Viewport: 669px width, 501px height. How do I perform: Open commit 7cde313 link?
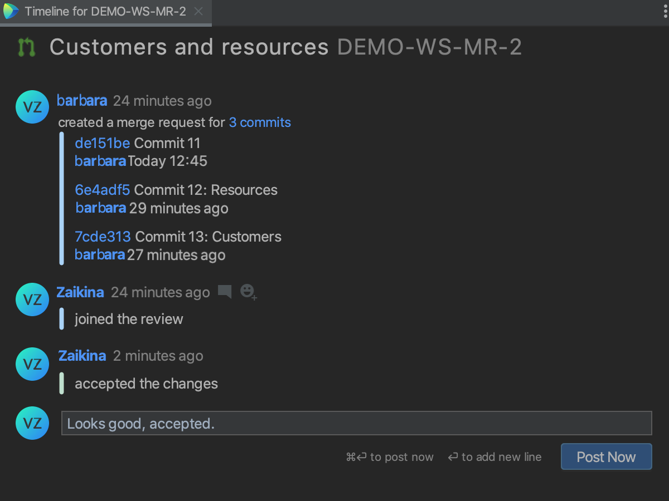pyautogui.click(x=103, y=237)
